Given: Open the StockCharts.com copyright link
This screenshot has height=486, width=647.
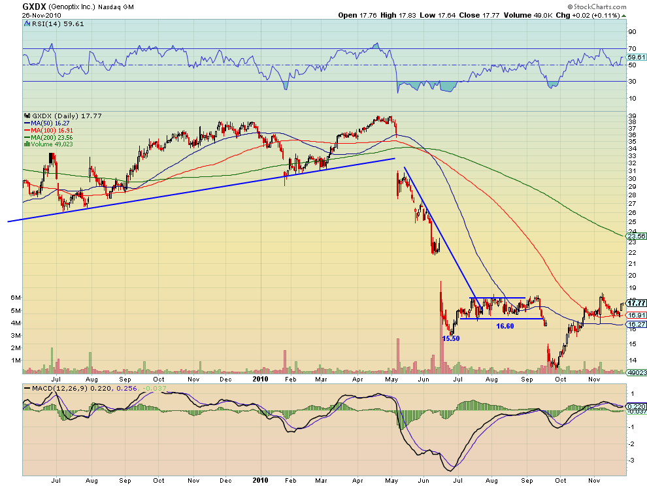Looking at the screenshot, I should point(597,7).
